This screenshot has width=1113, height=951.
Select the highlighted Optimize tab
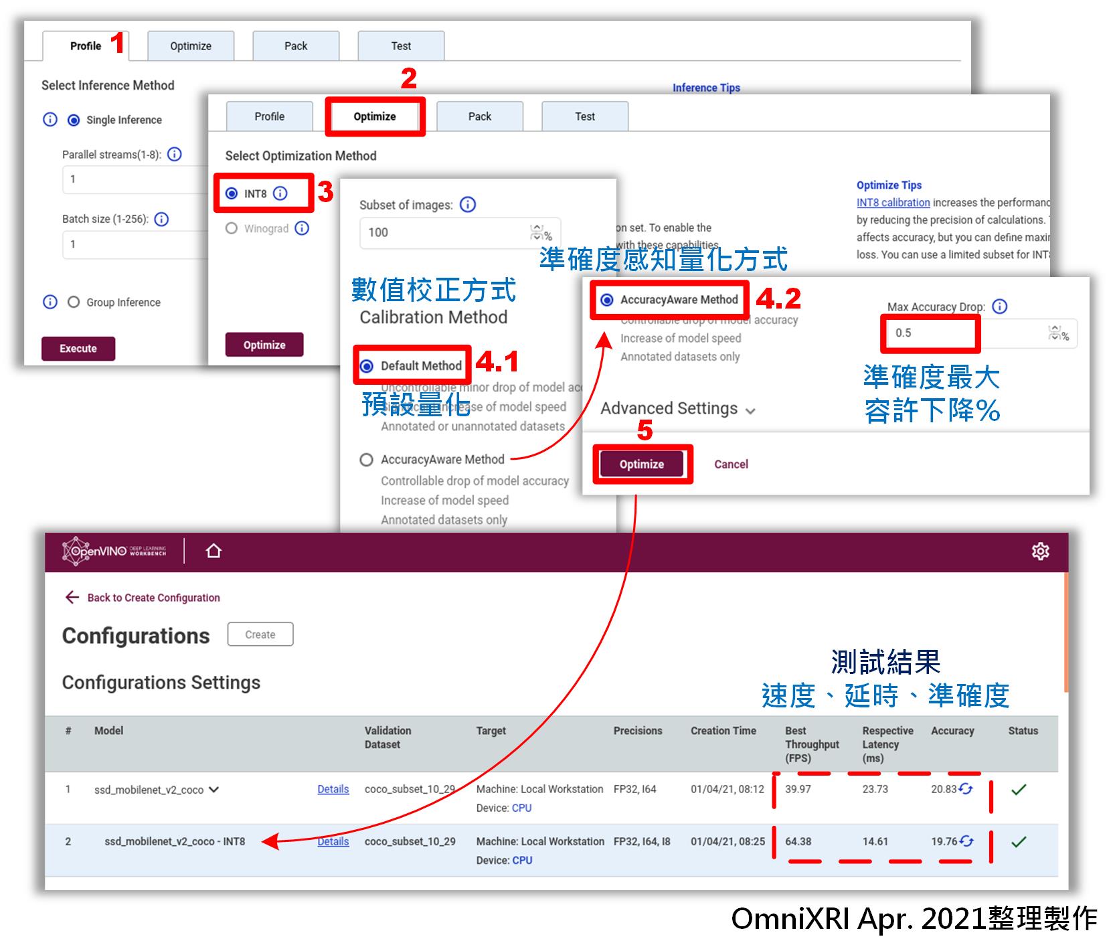[x=375, y=116]
